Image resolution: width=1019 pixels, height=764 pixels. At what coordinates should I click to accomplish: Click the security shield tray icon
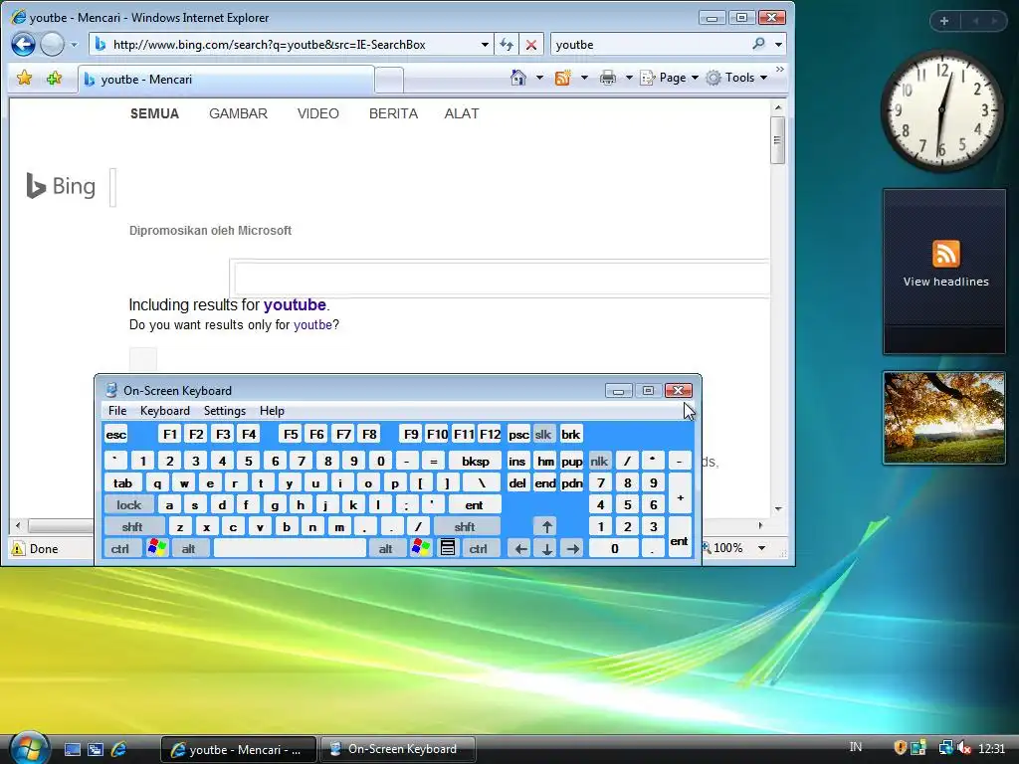point(900,748)
